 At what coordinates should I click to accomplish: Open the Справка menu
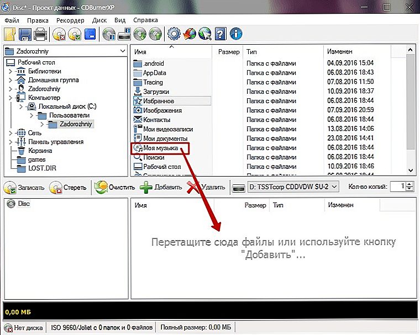pyautogui.click(x=145, y=20)
